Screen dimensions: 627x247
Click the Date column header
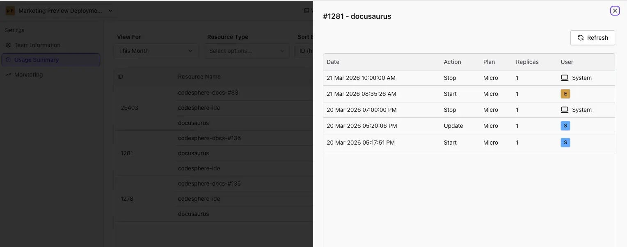pyautogui.click(x=333, y=62)
